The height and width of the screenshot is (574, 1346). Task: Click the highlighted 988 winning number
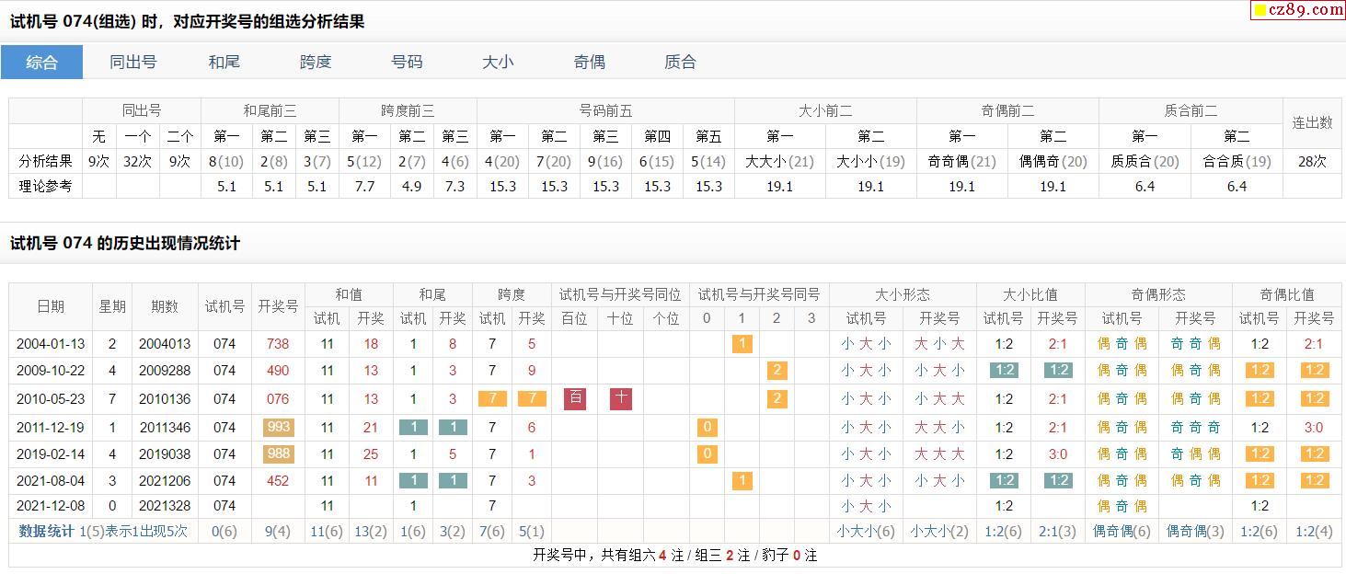point(278,453)
